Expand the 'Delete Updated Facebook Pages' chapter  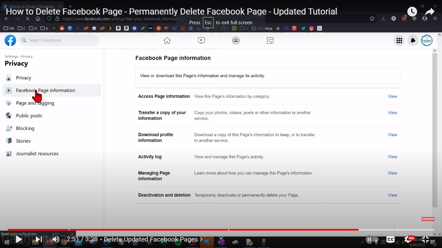pos(202,239)
